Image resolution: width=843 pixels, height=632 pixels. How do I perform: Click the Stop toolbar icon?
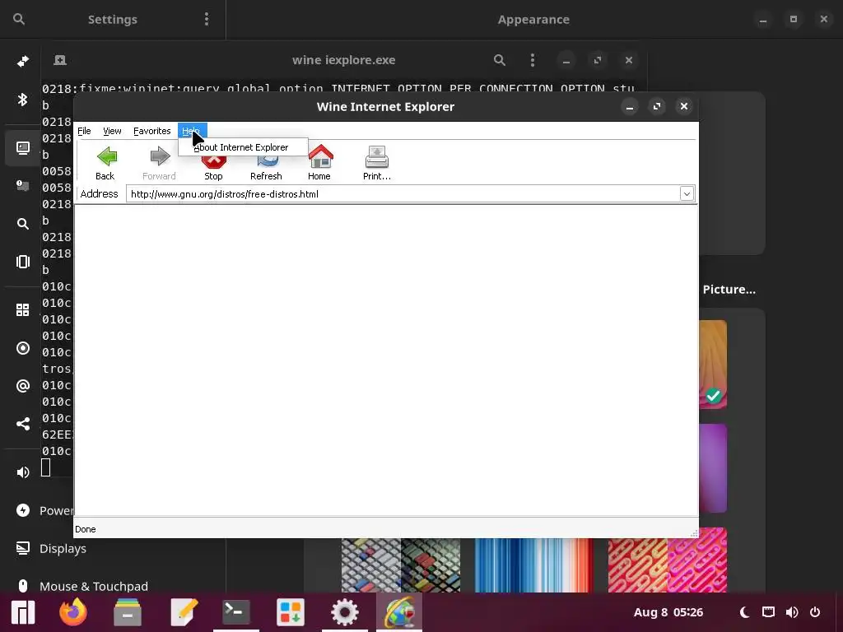[213, 161]
